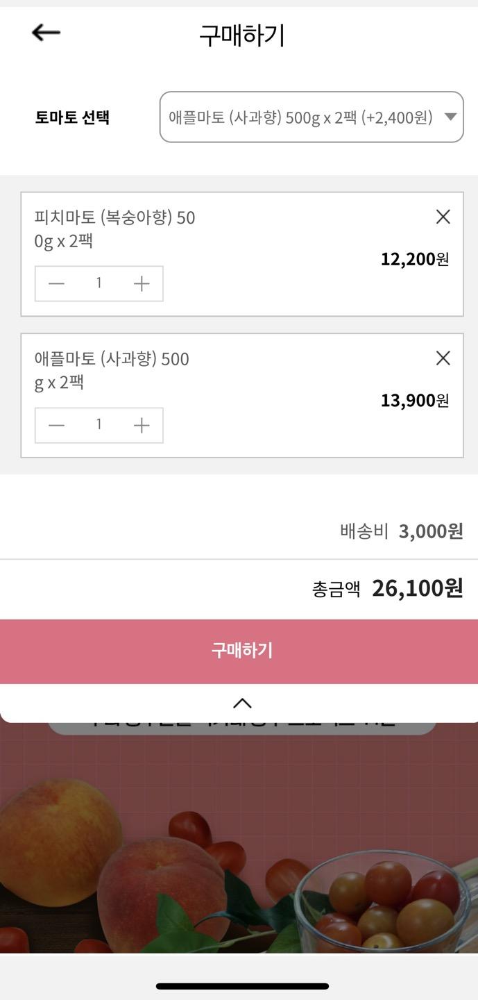Tap the back arrow icon
This screenshot has width=478, height=1000.
pos(46,33)
